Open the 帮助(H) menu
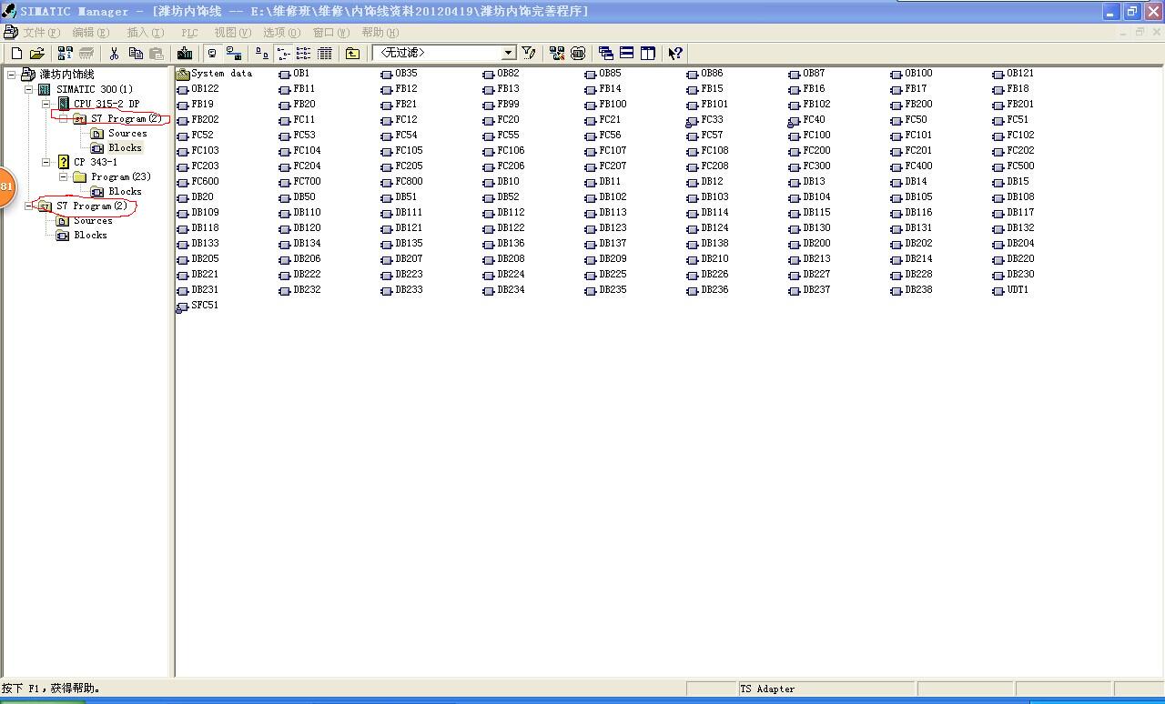1165x704 pixels. [x=380, y=33]
